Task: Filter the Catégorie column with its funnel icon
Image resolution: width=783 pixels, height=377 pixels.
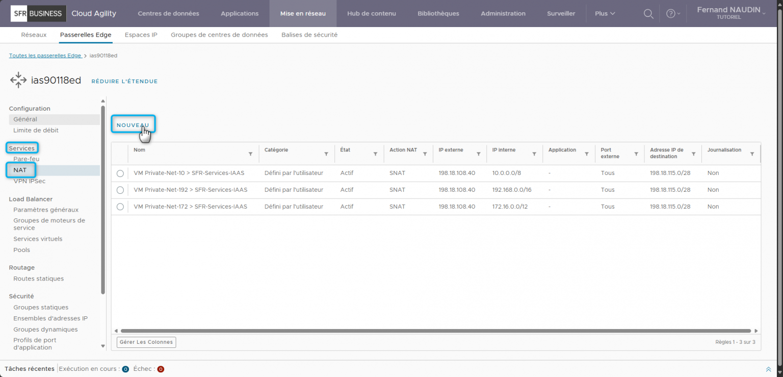Action: (x=326, y=154)
